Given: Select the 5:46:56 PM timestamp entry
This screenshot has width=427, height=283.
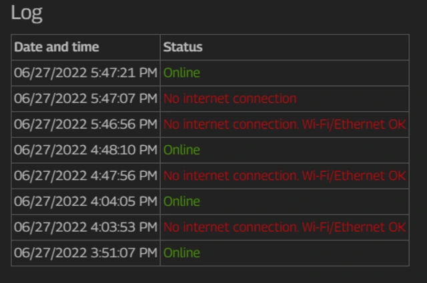Looking at the screenshot, I should [85, 125].
